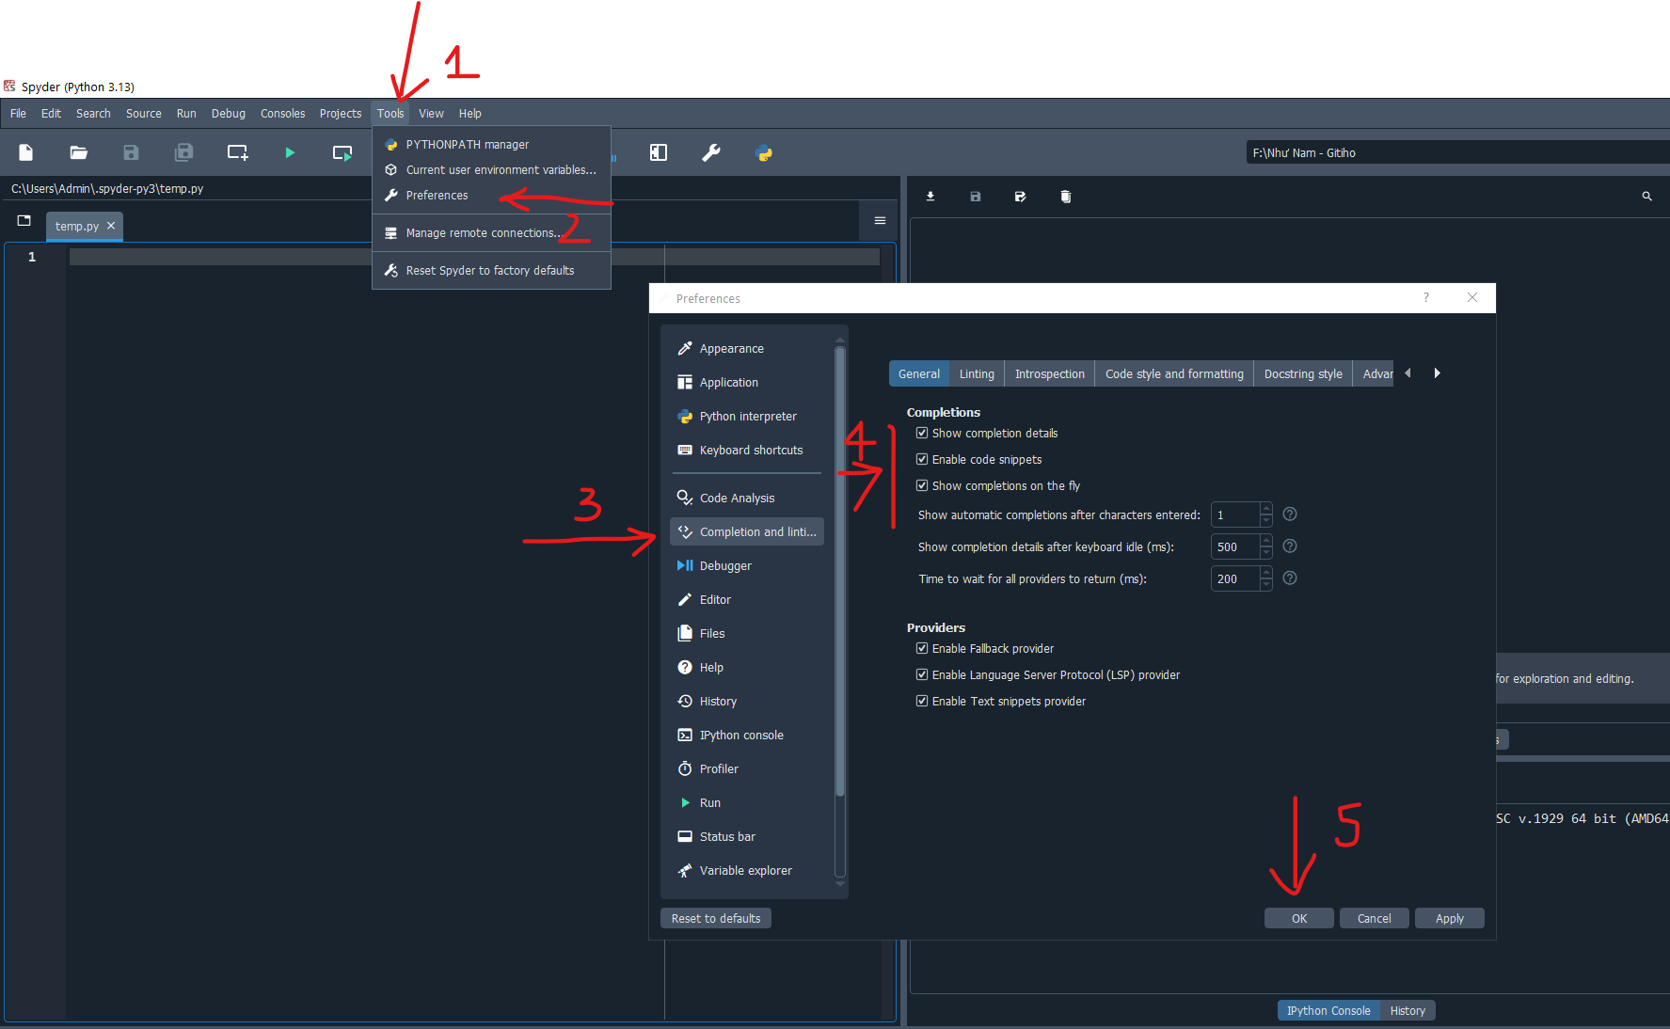Click the editor Browse tabs icon
Image resolution: width=1670 pixels, height=1029 pixels.
pyautogui.click(x=24, y=221)
